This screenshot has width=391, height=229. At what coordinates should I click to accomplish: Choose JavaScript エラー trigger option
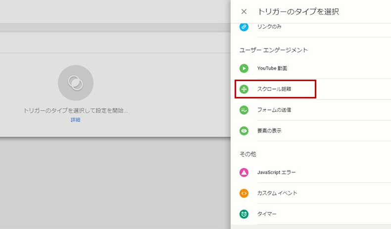click(x=311, y=172)
